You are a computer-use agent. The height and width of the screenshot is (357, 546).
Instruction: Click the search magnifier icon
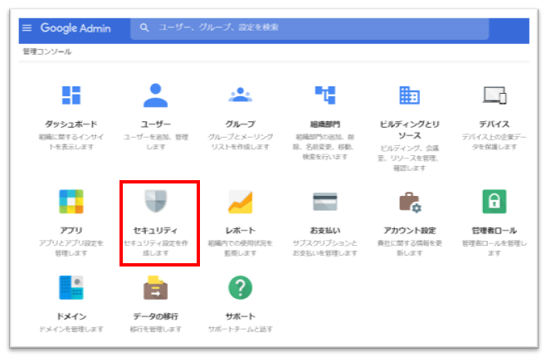click(x=144, y=27)
